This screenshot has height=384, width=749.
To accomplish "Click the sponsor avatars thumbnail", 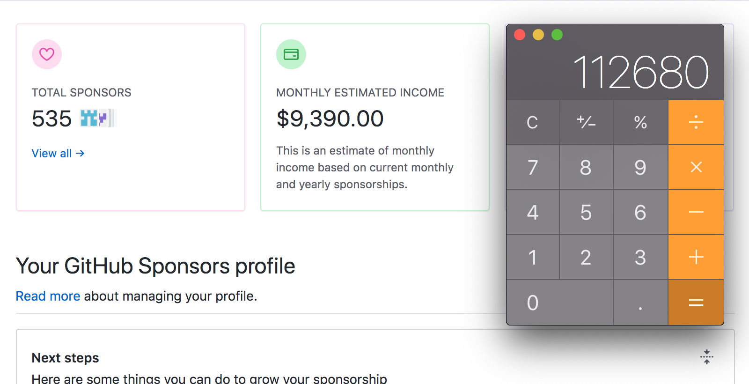I will (x=97, y=118).
